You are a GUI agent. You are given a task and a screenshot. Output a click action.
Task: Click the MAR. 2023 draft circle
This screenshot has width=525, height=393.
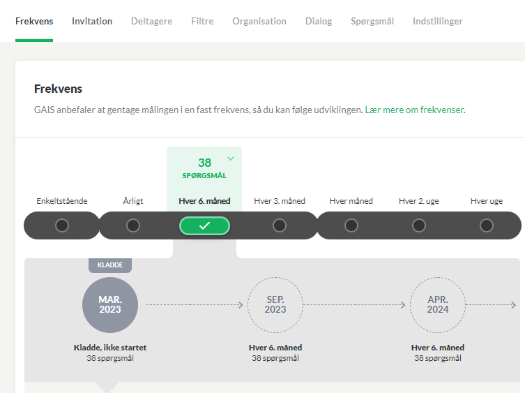tap(110, 305)
